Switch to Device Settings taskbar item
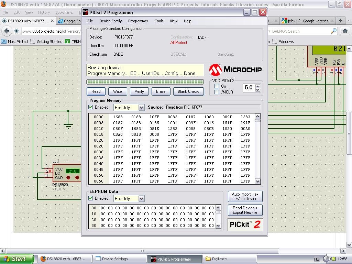Image resolution: width=352 pixels, height=264 pixels. tap(120, 259)
